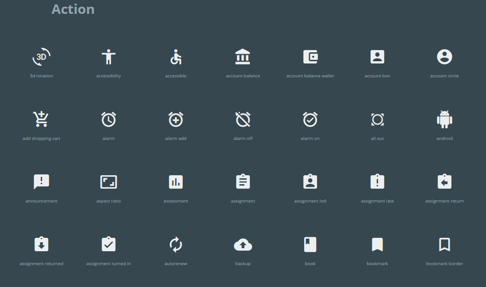Select the assignment late icon
The image size is (486, 287).
pos(377,182)
